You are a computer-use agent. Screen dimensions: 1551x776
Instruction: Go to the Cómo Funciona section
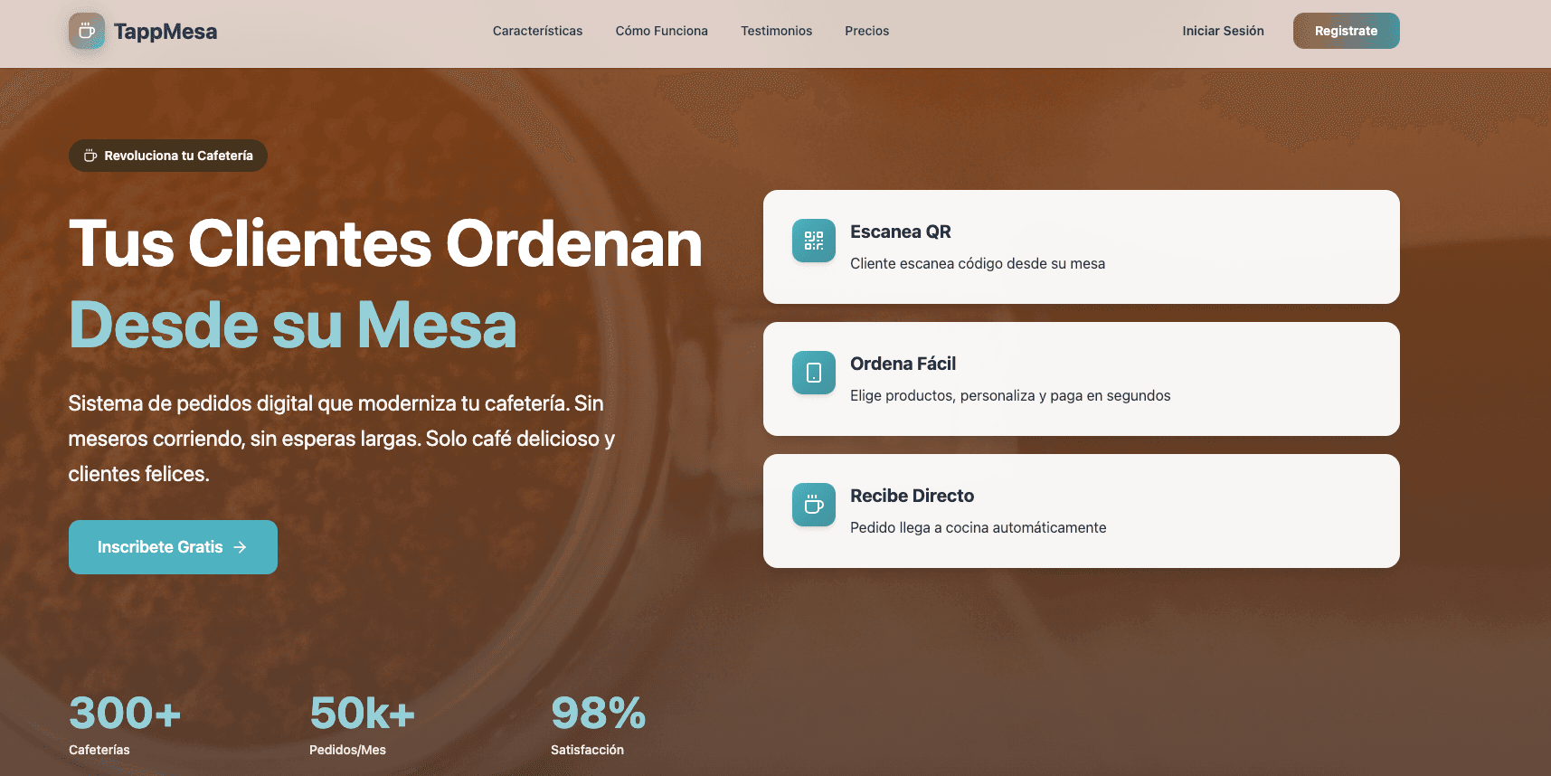click(661, 31)
